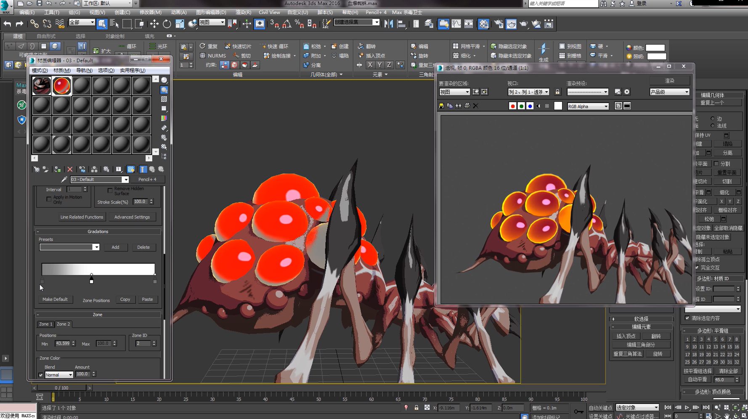
Task: Click the Print Image icon in render window
Action: click(x=467, y=106)
